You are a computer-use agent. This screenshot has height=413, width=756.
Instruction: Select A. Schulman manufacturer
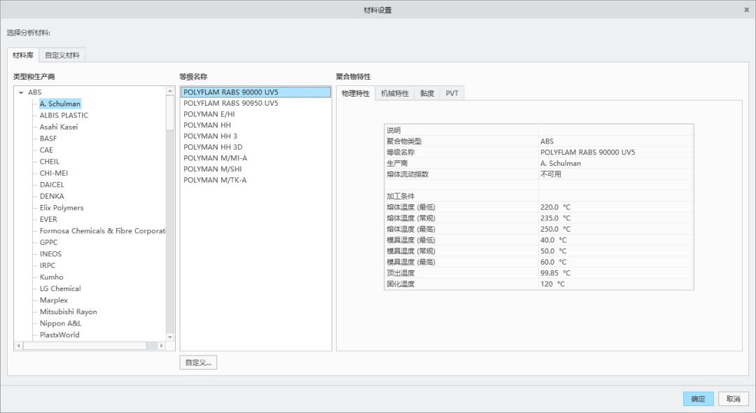coord(59,104)
